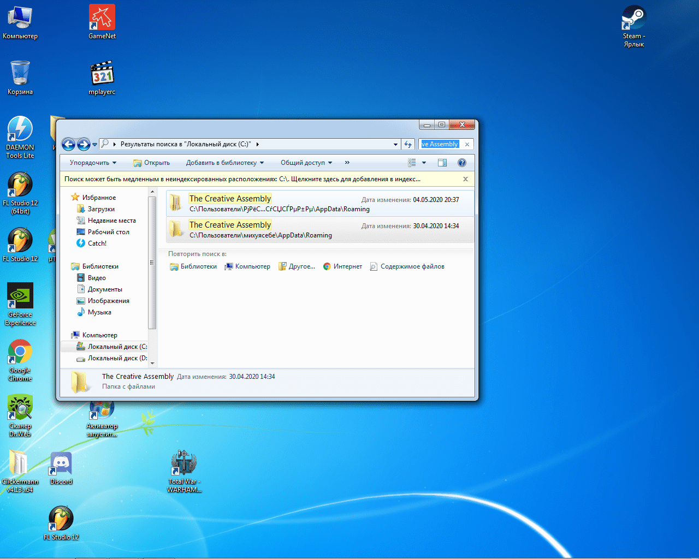Dismiss the yellow index info bar

click(x=465, y=179)
